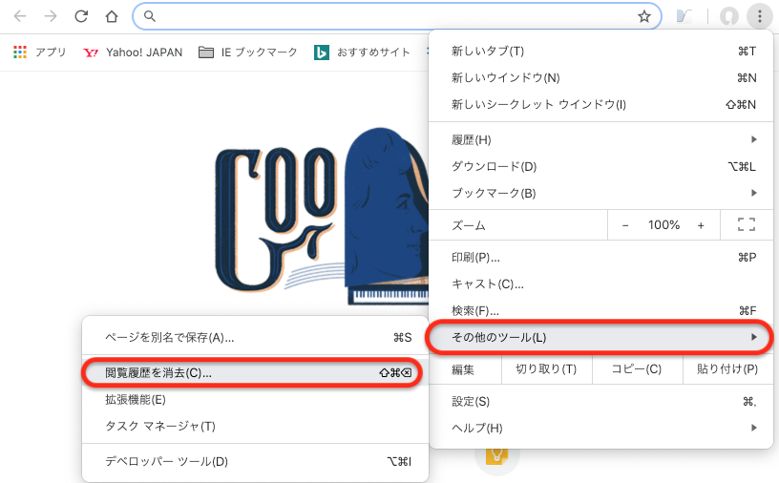Expand the 履歴(H) submenu

pyautogui.click(x=603, y=140)
